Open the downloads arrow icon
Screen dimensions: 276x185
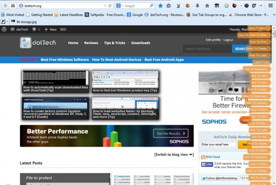(197, 6)
